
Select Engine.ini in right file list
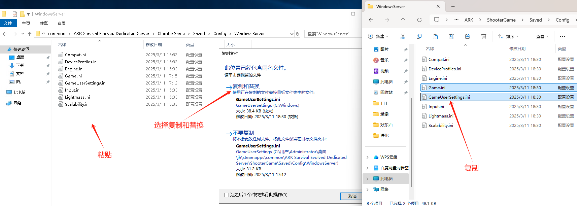[438, 78]
